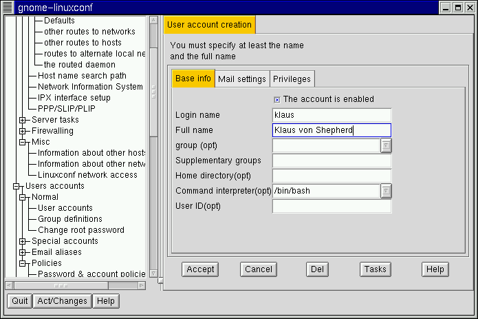Image resolution: width=478 pixels, height=319 pixels.
Task: Collapse the Users accounts tree node
Action: (17, 186)
